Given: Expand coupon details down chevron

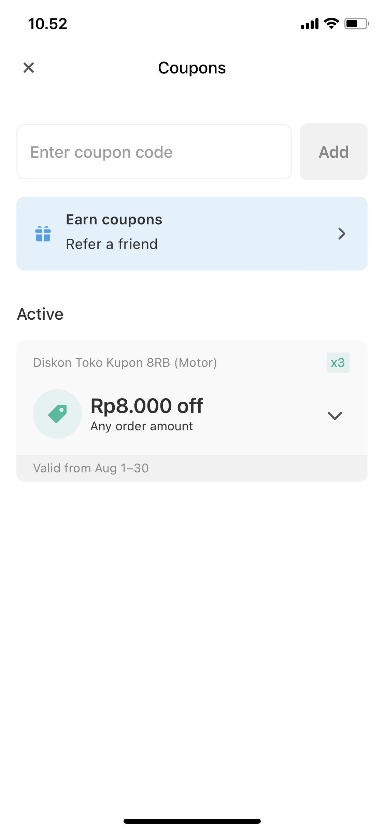Looking at the screenshot, I should (335, 416).
